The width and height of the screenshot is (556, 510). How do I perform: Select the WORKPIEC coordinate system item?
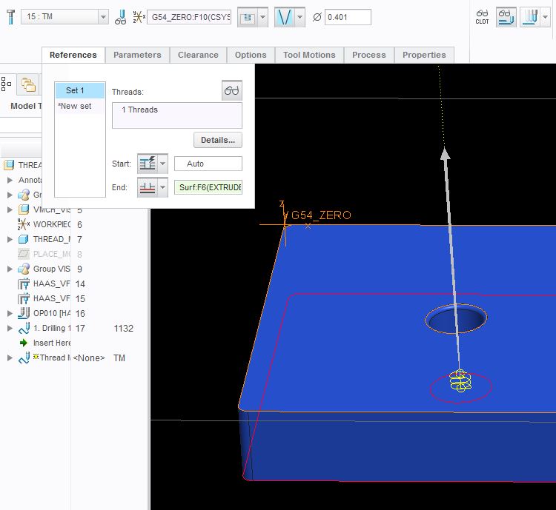click(44, 224)
